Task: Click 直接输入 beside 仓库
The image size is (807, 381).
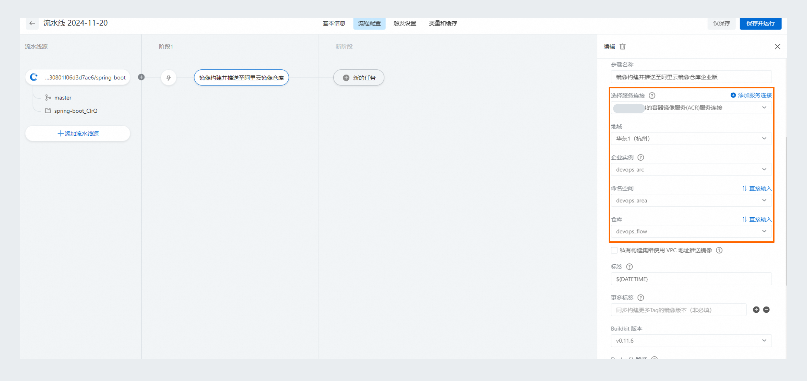Action: (x=757, y=219)
